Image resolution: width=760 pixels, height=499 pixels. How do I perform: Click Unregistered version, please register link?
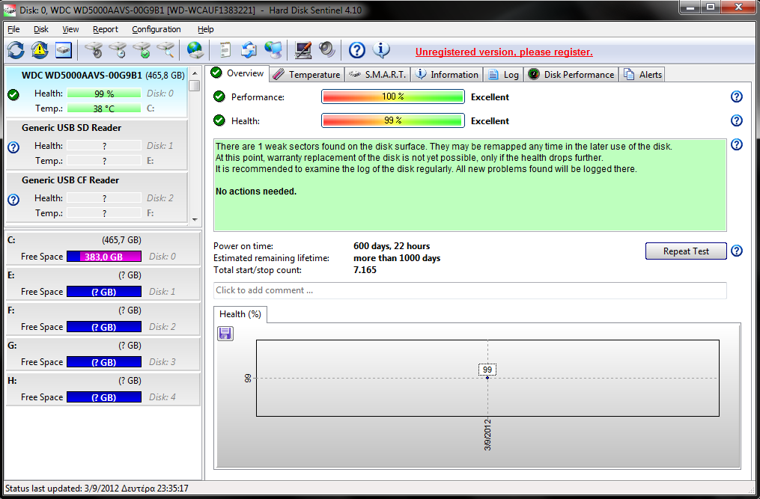504,52
